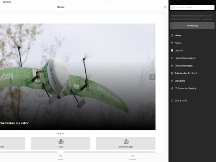Click the Home house icon in sidebar
This screenshot has height=162, width=216.
[172, 35]
